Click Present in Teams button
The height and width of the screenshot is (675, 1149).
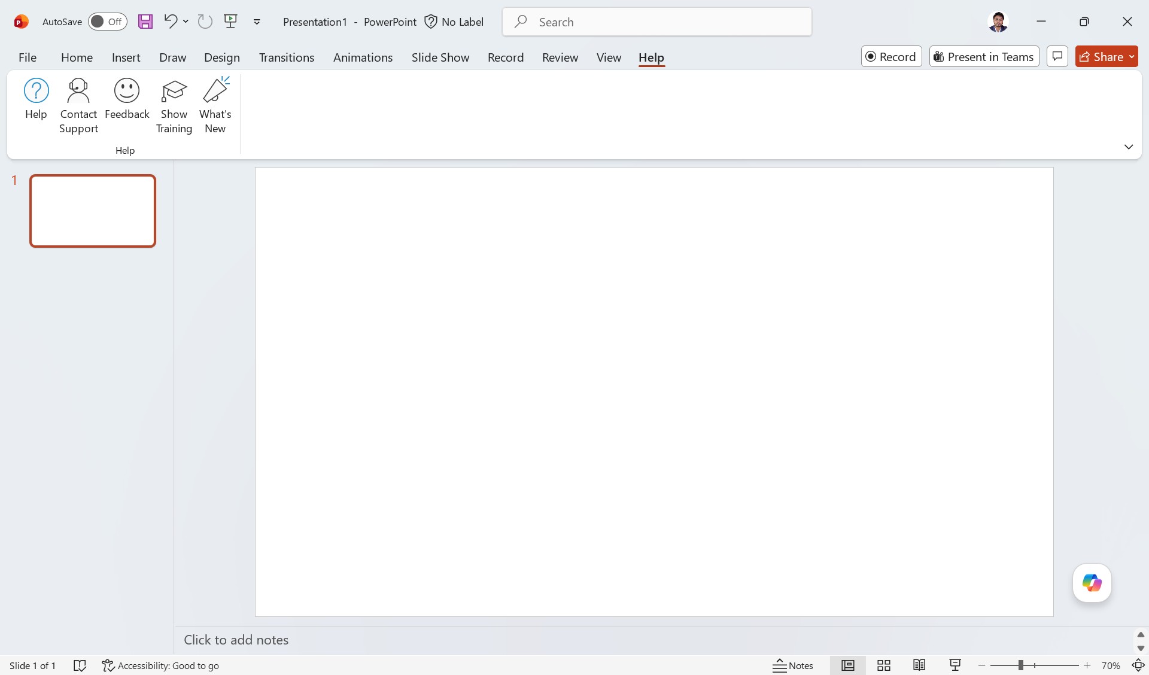(x=984, y=56)
